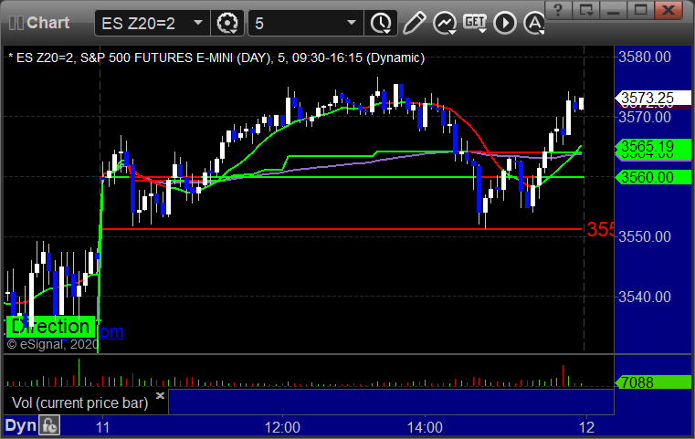This screenshot has height=439, width=695.
Task: Select the red horizontal support line
Action: tap(342, 229)
